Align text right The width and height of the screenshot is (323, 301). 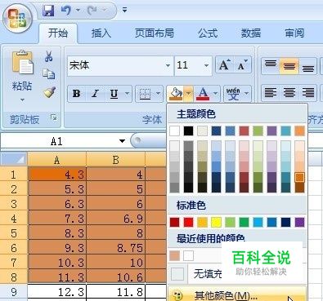point(307,93)
